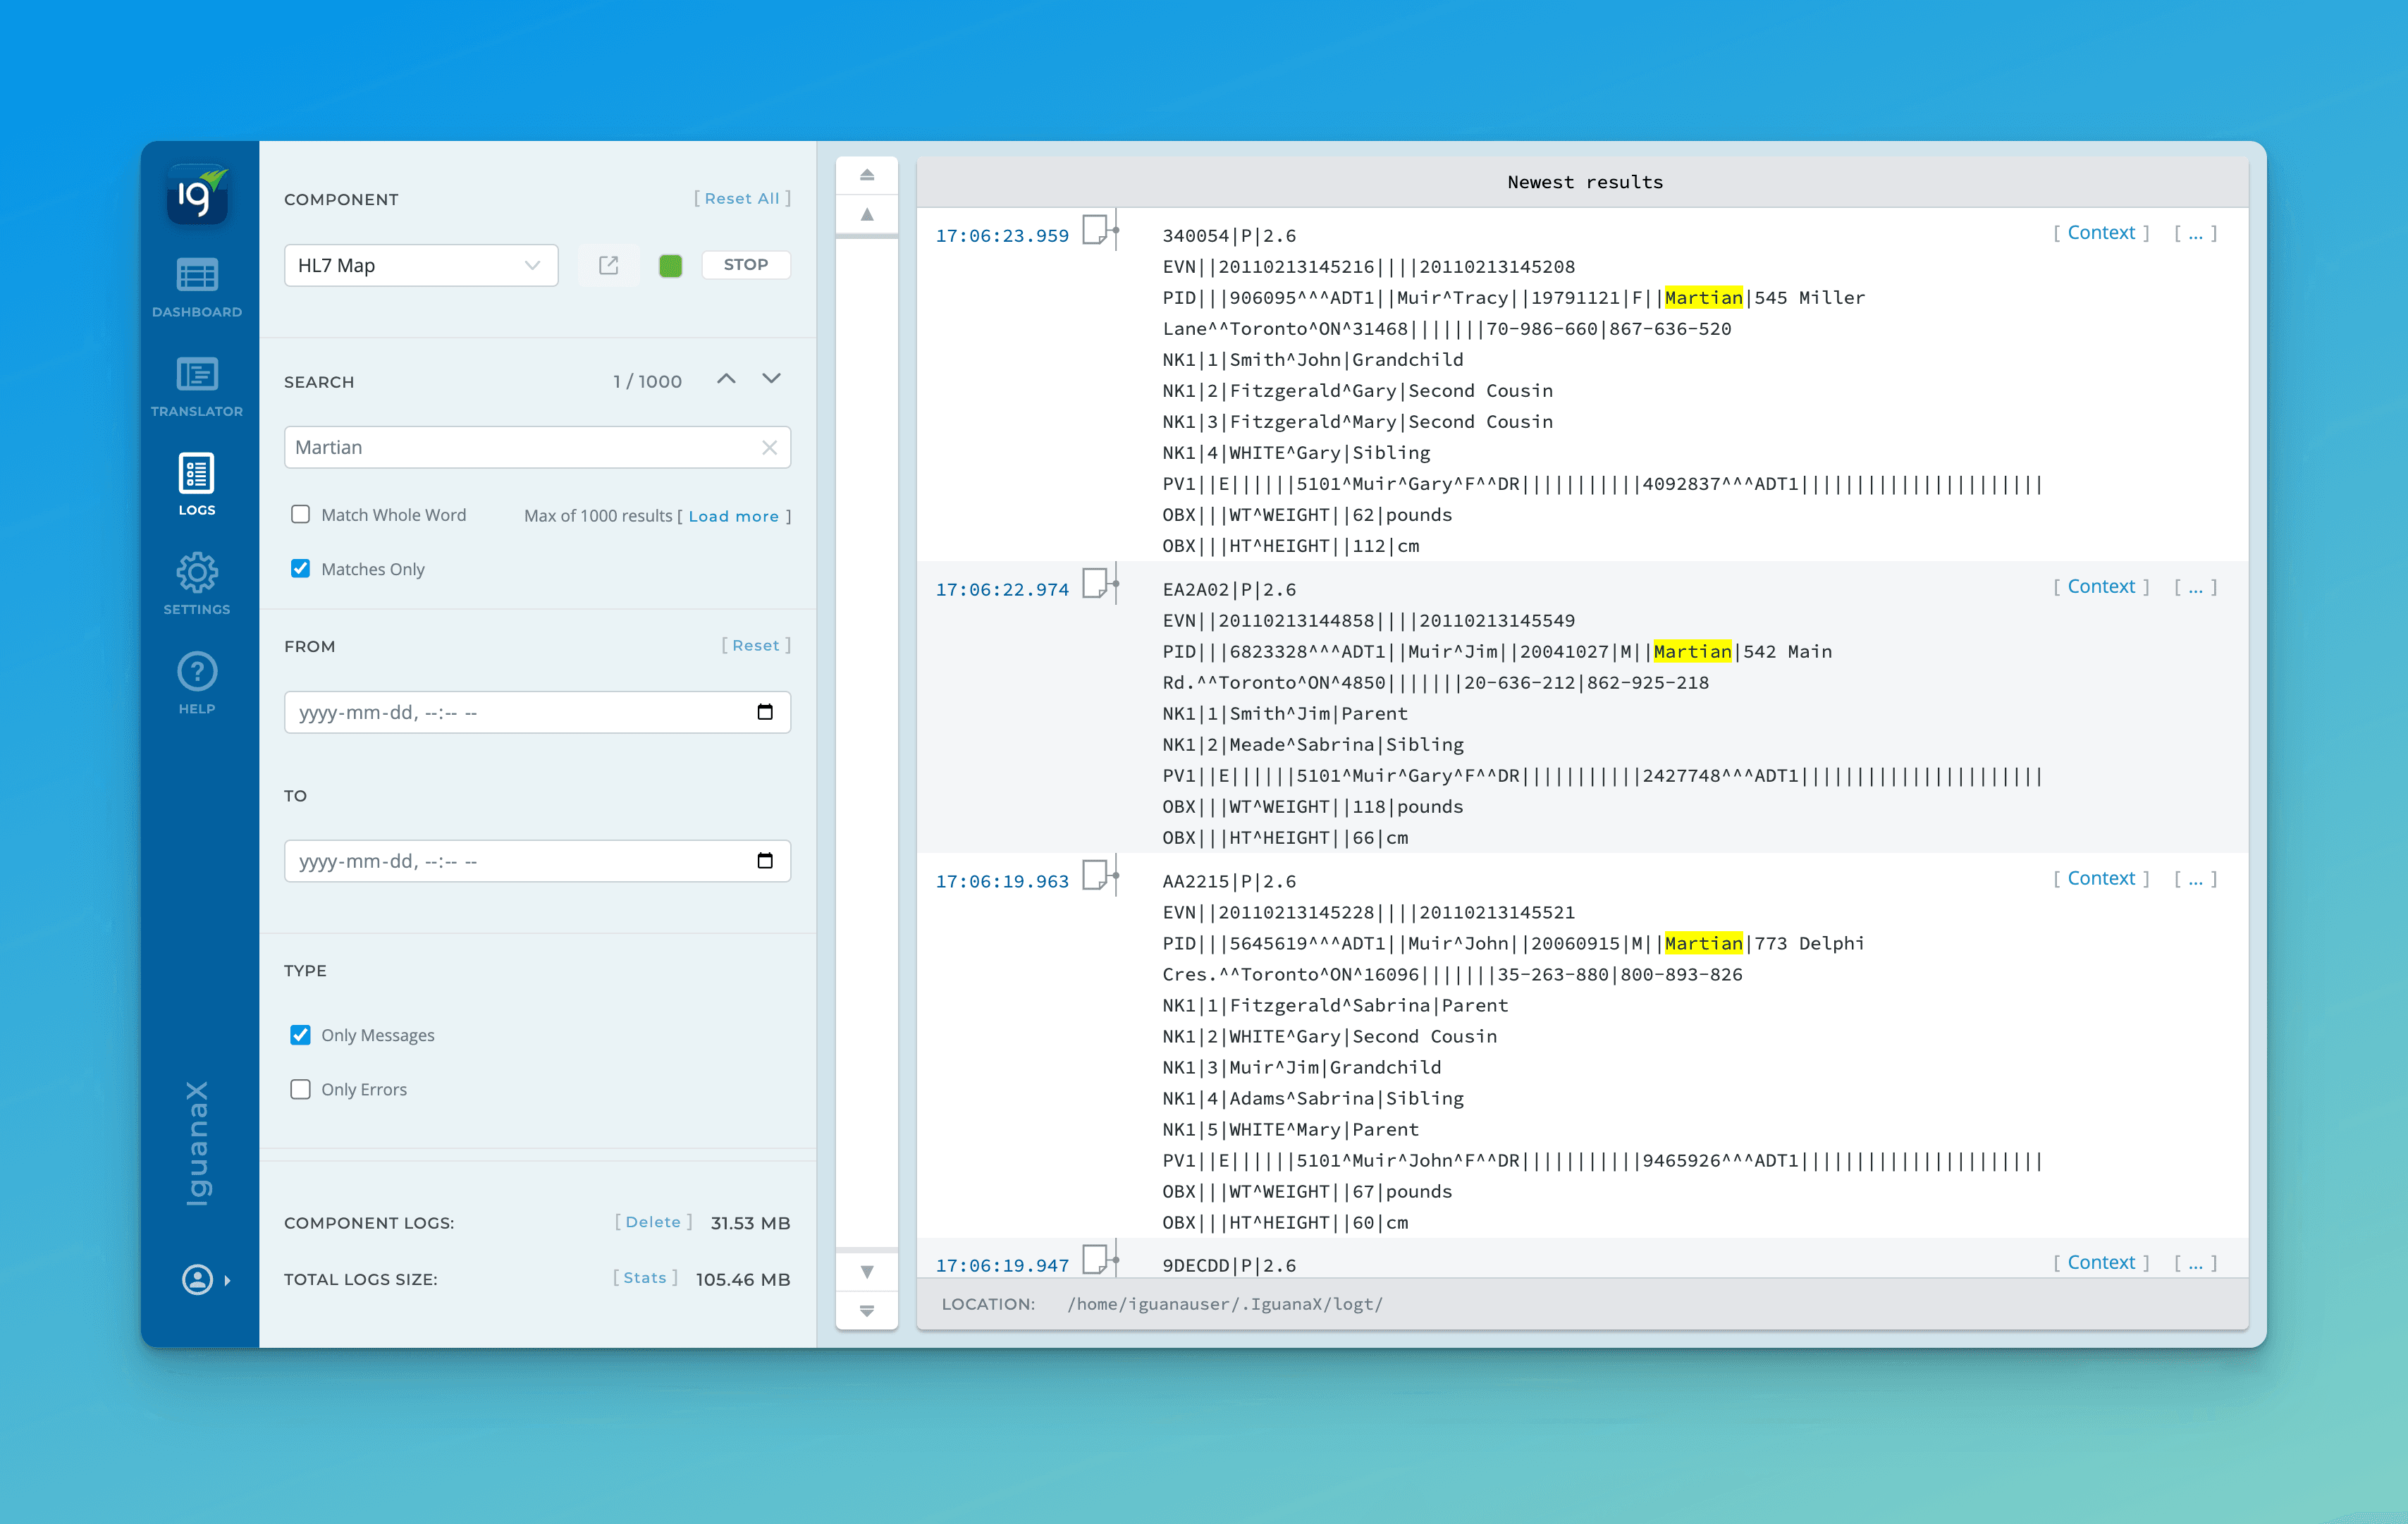The width and height of the screenshot is (2408, 1524).
Task: Click message icon for 17:06:19.963 entry
Action: click(x=1096, y=876)
